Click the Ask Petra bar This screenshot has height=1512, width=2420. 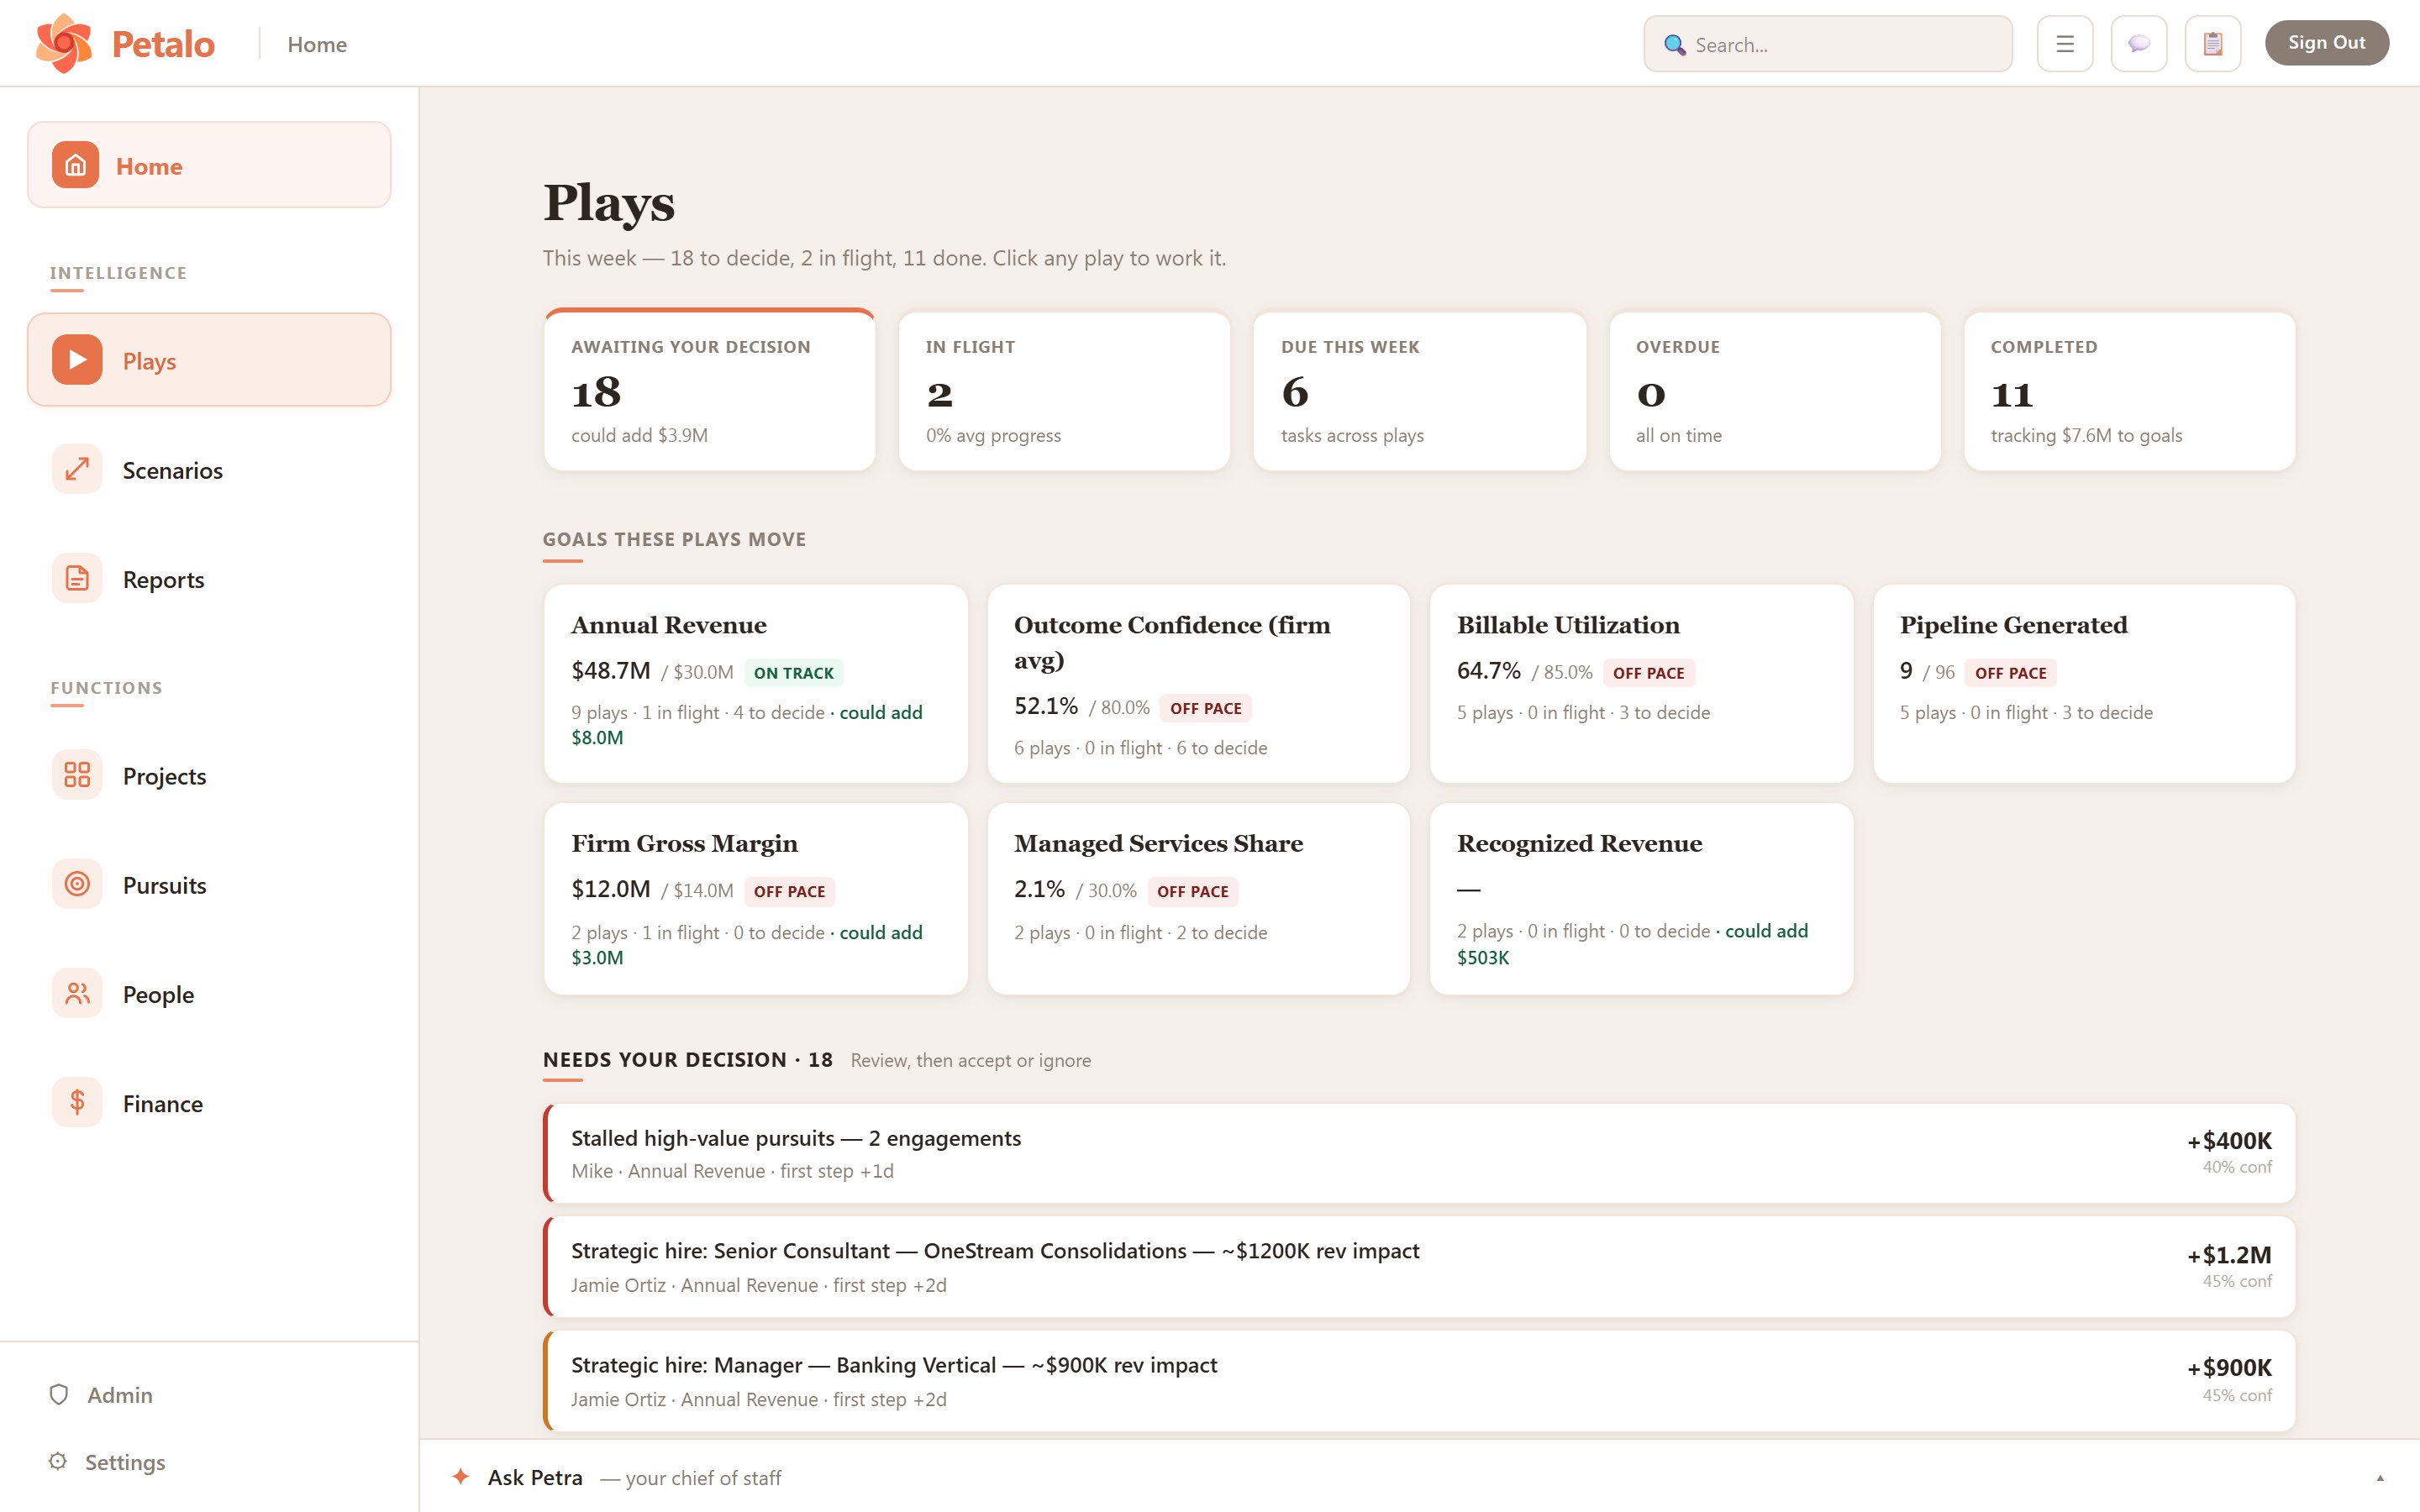(1419, 1476)
